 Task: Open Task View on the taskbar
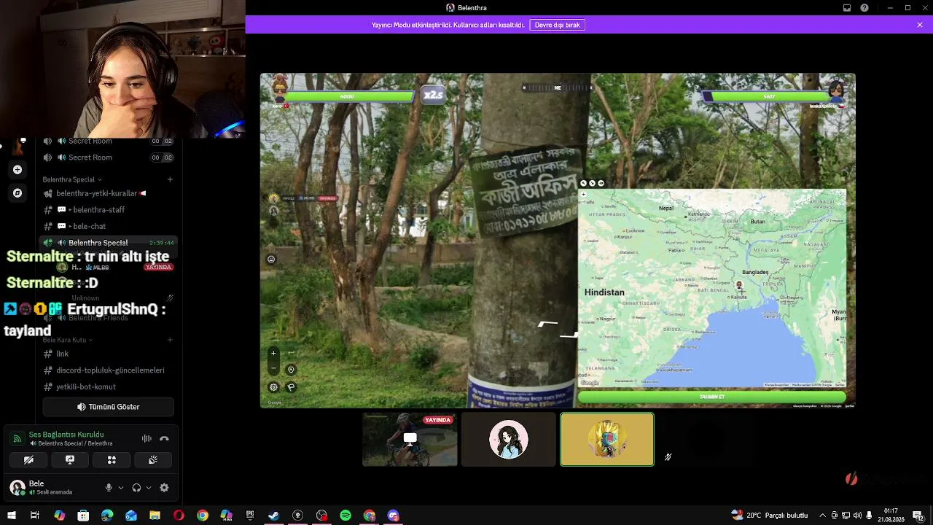pyautogui.click(x=34, y=516)
